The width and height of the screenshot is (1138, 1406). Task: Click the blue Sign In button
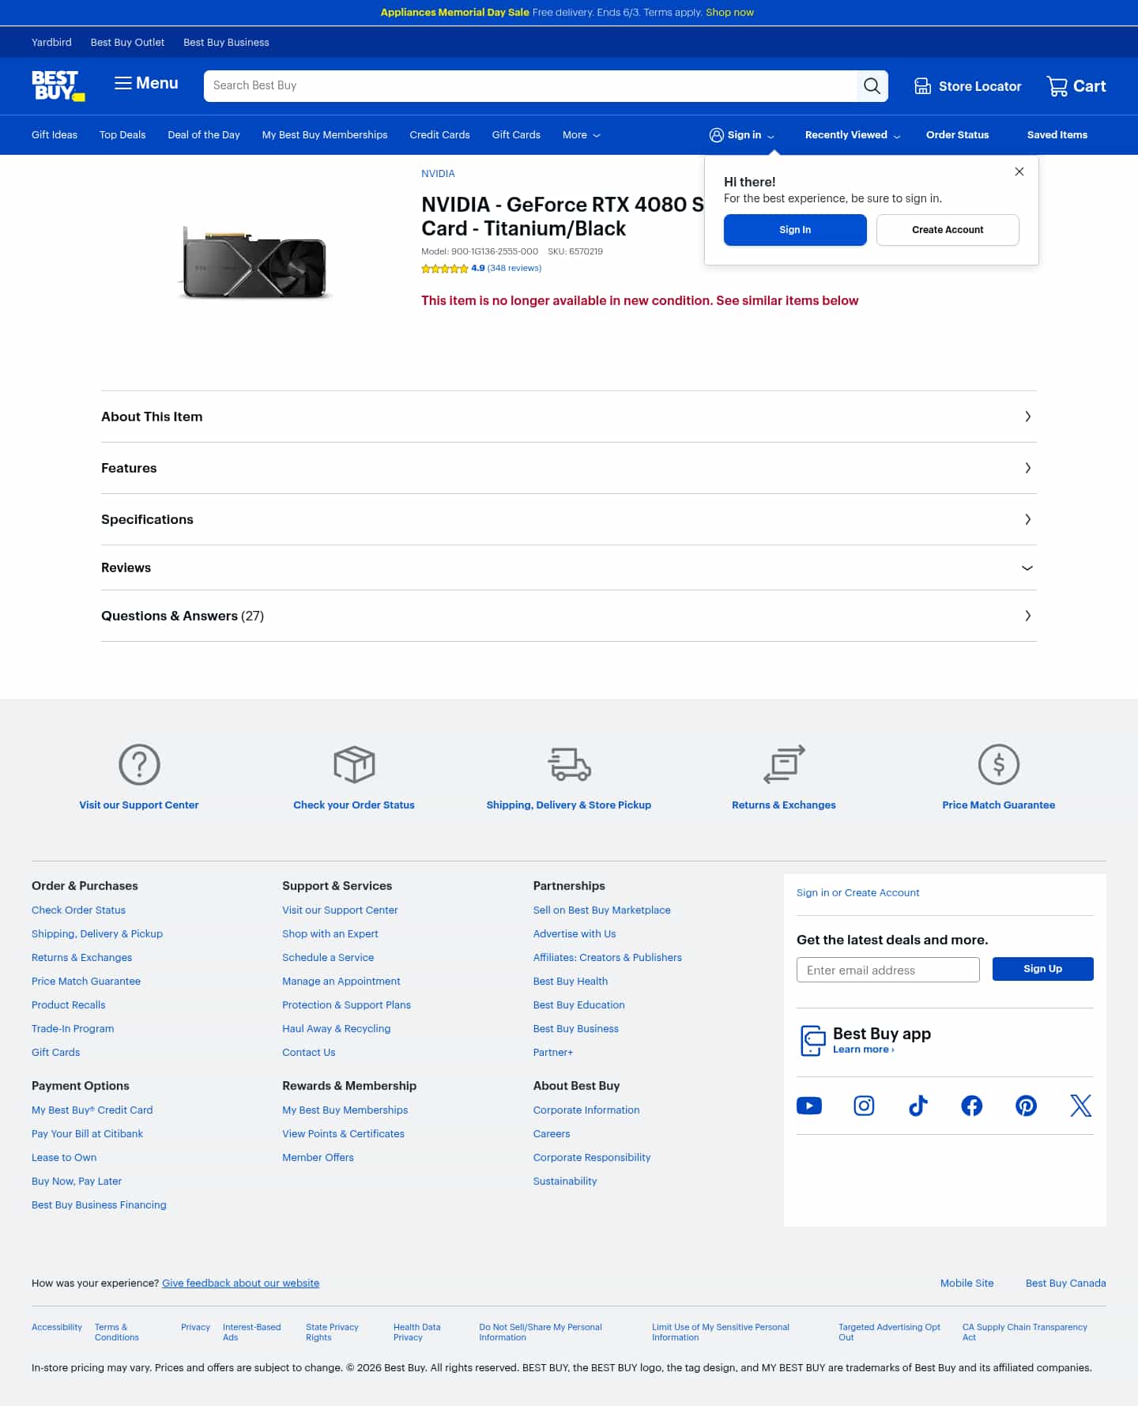(x=795, y=230)
